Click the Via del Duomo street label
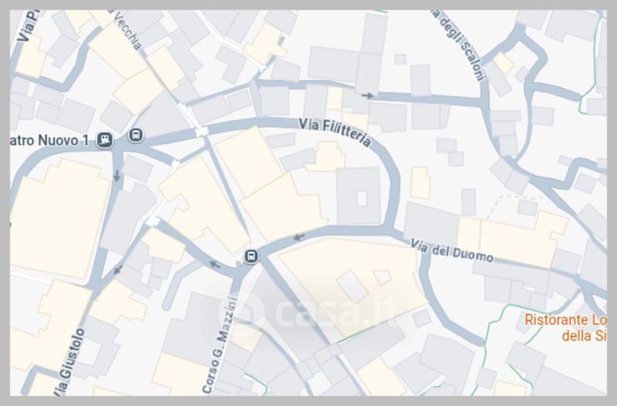 [x=452, y=252]
